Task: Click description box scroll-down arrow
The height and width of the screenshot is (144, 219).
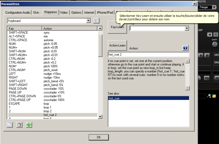Action: (x=187, y=88)
